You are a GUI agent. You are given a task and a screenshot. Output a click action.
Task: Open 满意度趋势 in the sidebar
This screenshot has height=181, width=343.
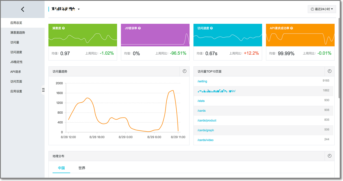click(x=22, y=33)
